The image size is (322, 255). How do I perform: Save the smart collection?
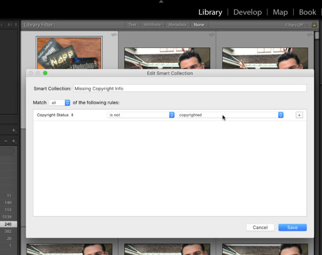(292, 227)
